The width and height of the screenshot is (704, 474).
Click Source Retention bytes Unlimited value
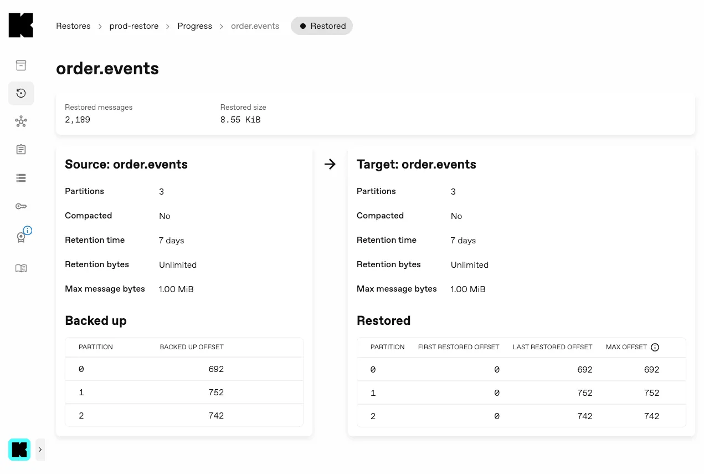click(x=178, y=265)
